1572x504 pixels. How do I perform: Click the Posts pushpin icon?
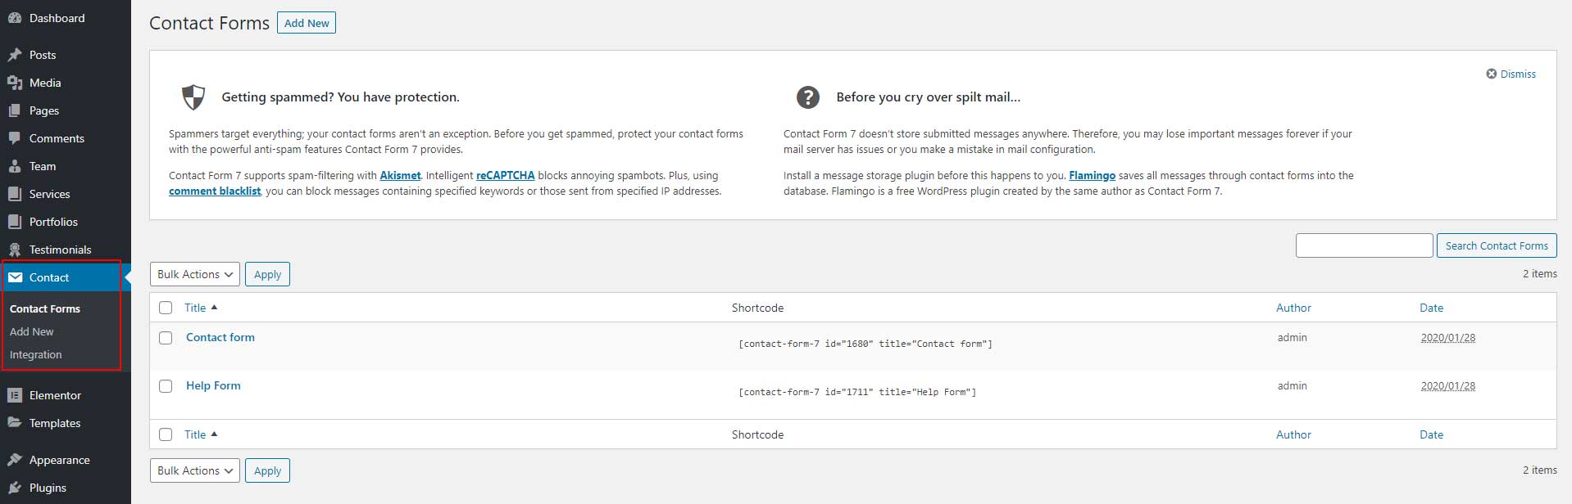coord(15,55)
